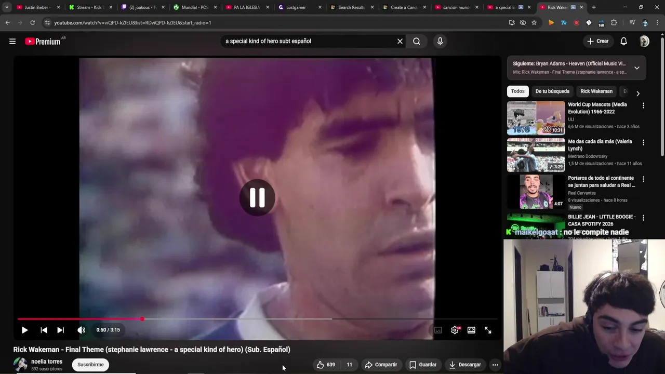Viewport: 665px width, 374px height.
Task: Enter fullscreen mode in the player
Action: (x=488, y=330)
